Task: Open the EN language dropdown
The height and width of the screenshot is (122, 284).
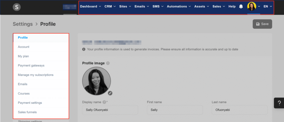Action: (268, 6)
